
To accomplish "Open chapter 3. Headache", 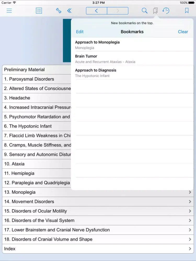I will [x=37, y=98].
